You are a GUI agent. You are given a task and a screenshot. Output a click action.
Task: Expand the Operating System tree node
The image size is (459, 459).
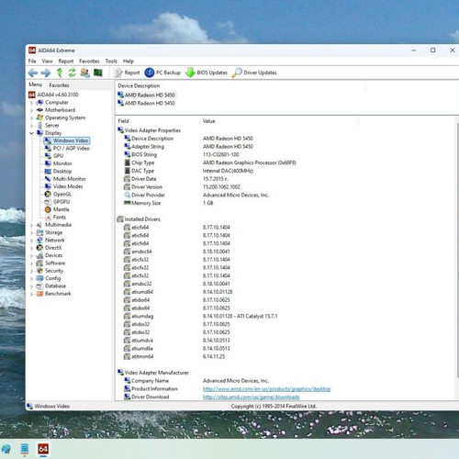31,118
